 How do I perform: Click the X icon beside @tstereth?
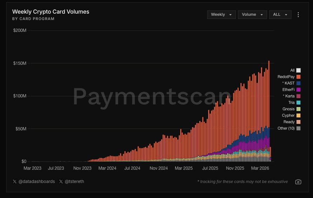coord(61,182)
